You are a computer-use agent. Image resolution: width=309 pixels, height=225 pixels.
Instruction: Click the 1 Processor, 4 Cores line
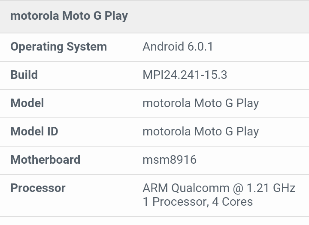[198, 201]
